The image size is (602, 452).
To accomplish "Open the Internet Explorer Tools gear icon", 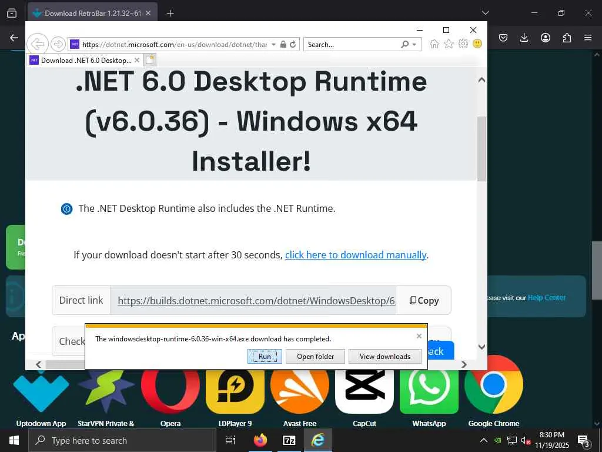I will coord(463,44).
